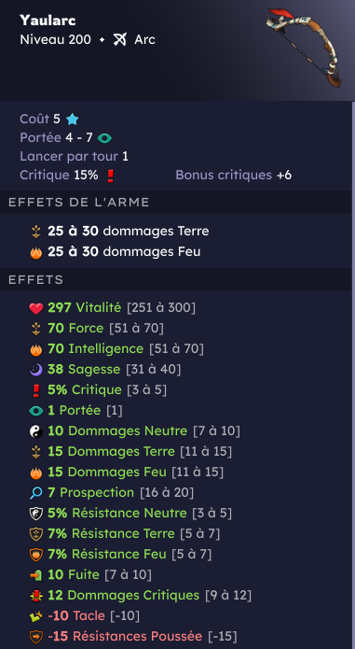This screenshot has height=649, width=355.
Task: Click the Dommages Critiques icon
Action: [36, 596]
